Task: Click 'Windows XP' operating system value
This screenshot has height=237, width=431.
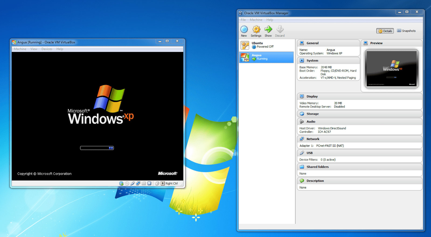Action: [x=334, y=53]
